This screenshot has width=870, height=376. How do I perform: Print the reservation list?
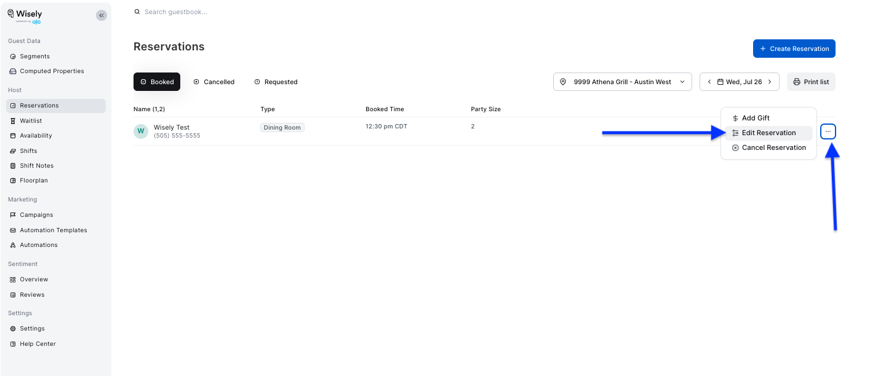(x=811, y=82)
